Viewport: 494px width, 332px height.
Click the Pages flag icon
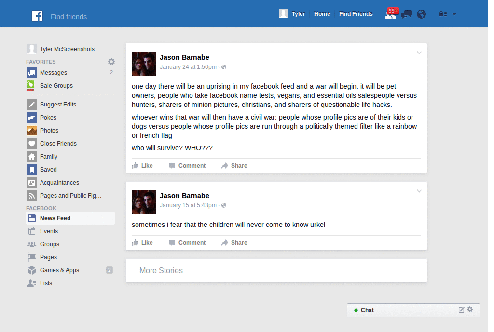point(32,257)
